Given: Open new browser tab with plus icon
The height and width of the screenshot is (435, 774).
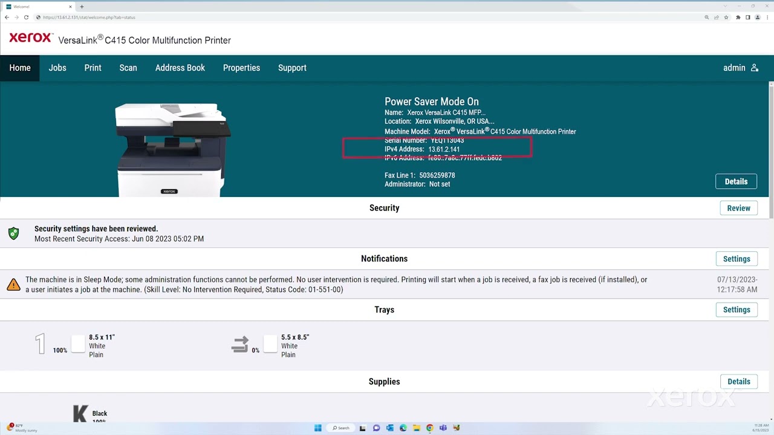Looking at the screenshot, I should point(82,7).
